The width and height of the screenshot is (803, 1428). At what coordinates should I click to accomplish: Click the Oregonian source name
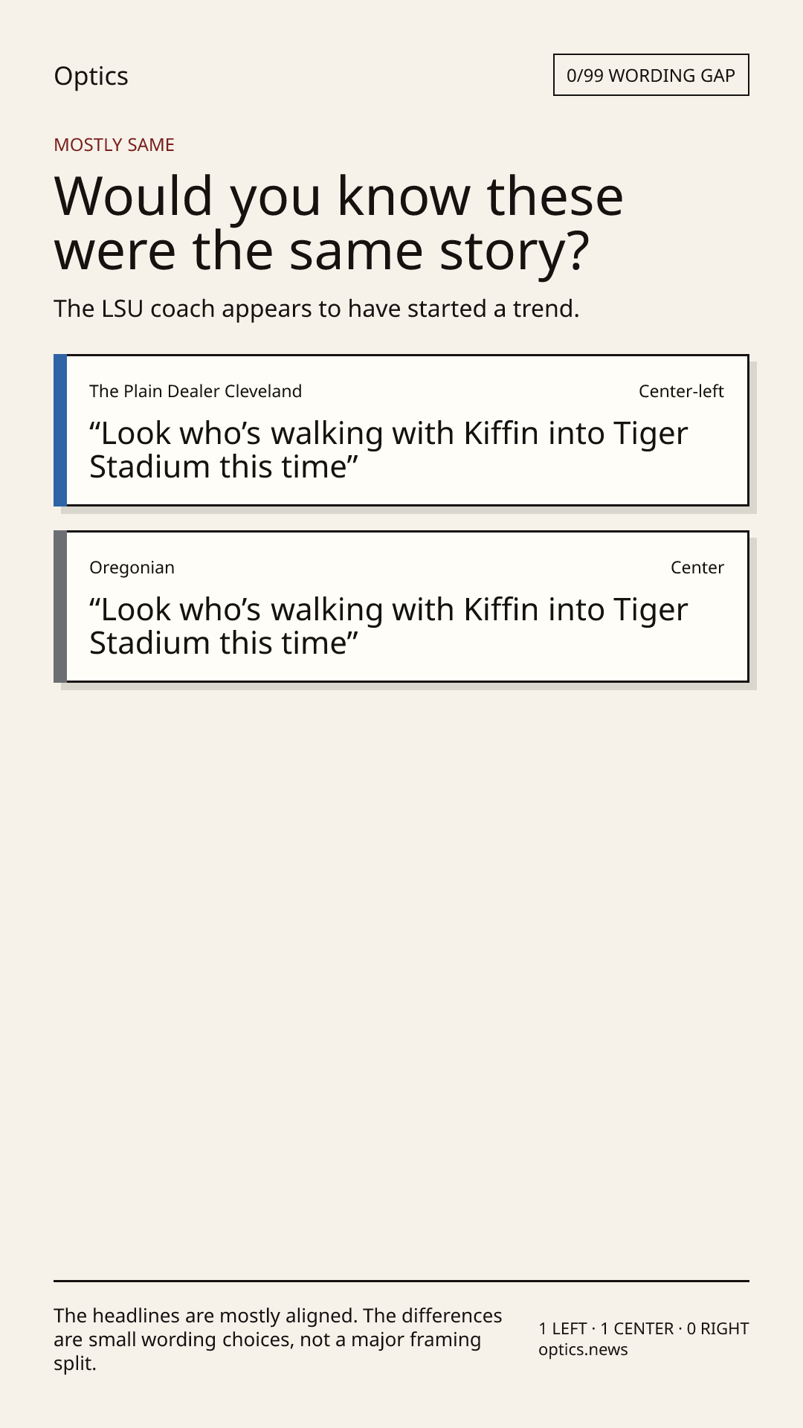point(132,567)
